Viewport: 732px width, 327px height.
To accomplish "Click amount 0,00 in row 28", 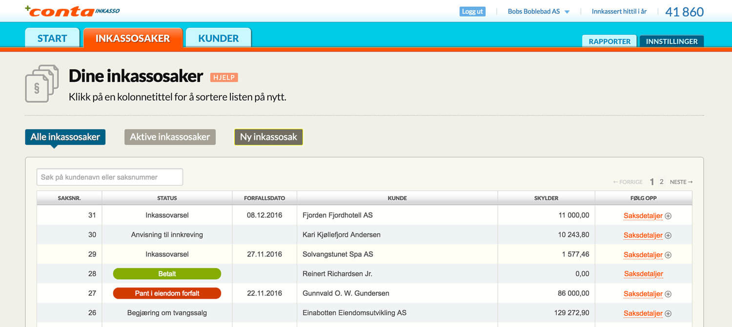I will [x=582, y=273].
